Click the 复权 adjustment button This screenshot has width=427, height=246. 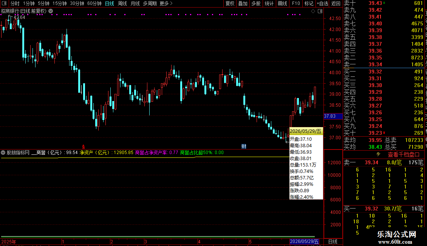[230, 3]
